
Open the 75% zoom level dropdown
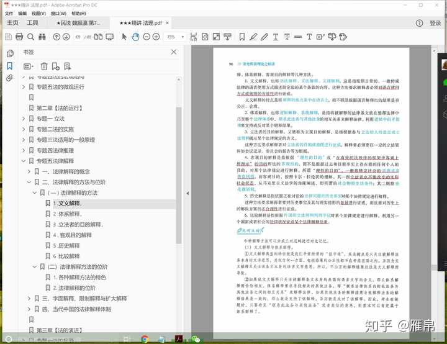175,37
